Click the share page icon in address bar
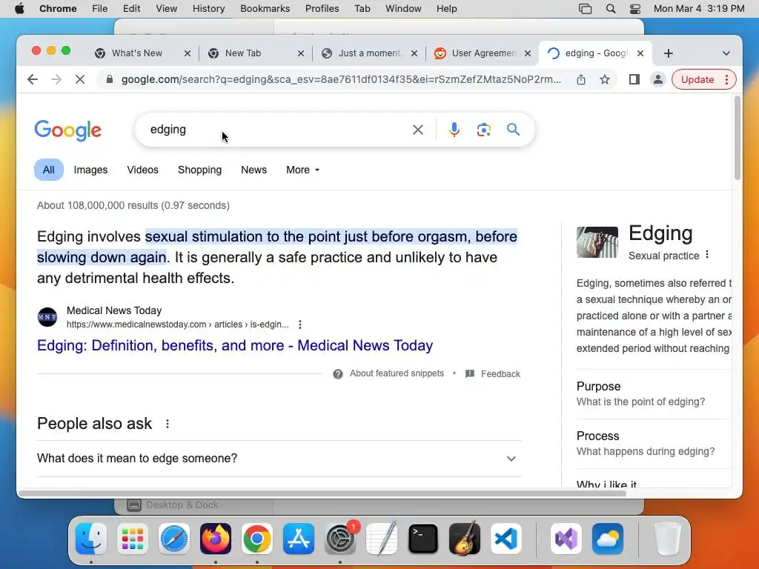This screenshot has height=569, width=759. pyautogui.click(x=581, y=79)
